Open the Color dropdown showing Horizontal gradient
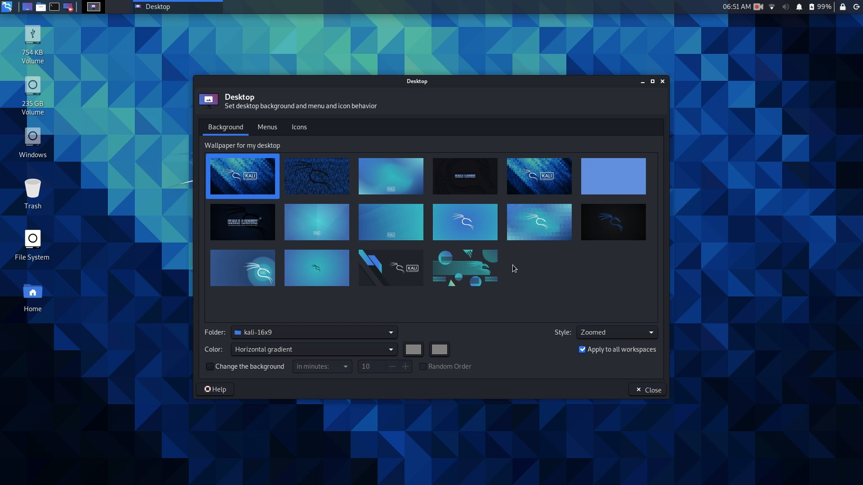The width and height of the screenshot is (863, 485). (314, 349)
